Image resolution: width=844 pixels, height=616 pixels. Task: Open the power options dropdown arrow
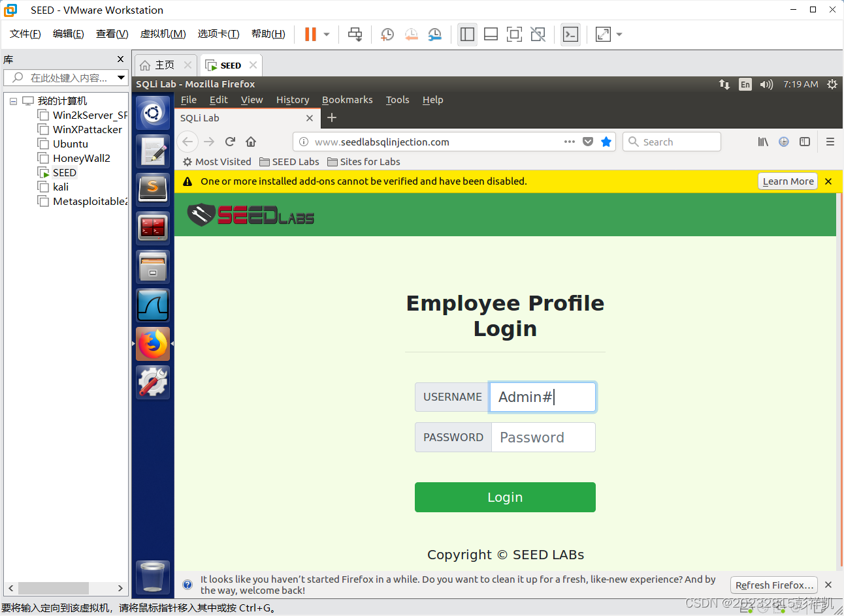pyautogui.click(x=327, y=35)
